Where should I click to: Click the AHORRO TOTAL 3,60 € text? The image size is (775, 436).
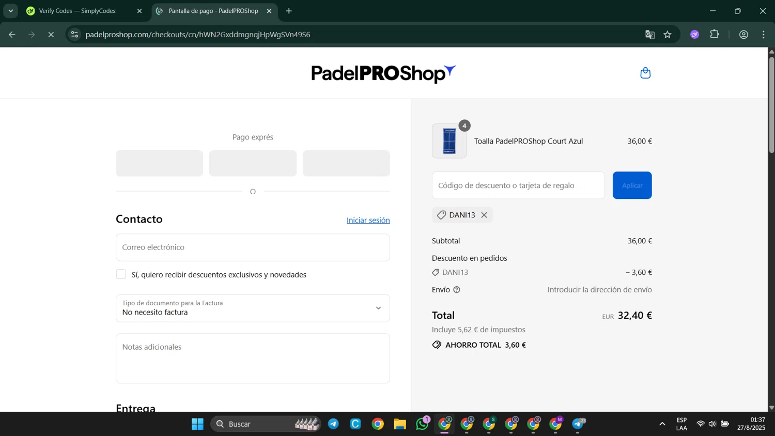click(486, 345)
